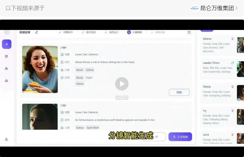
Task: Toggle the list panel icon at top right
Action: 189,32
